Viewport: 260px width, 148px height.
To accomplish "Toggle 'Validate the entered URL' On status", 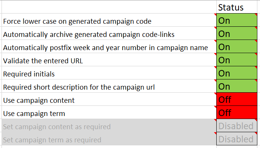I will click(237, 60).
